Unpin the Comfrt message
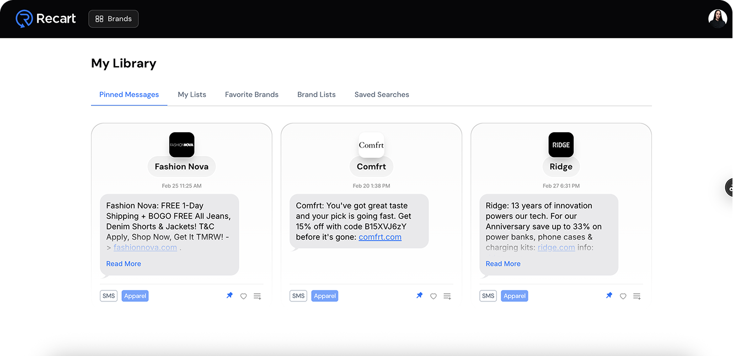 tap(419, 295)
